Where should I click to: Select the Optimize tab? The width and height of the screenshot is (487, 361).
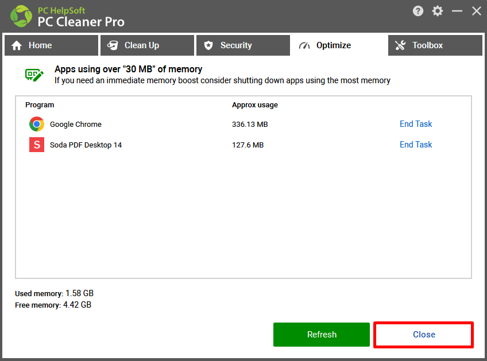click(338, 45)
